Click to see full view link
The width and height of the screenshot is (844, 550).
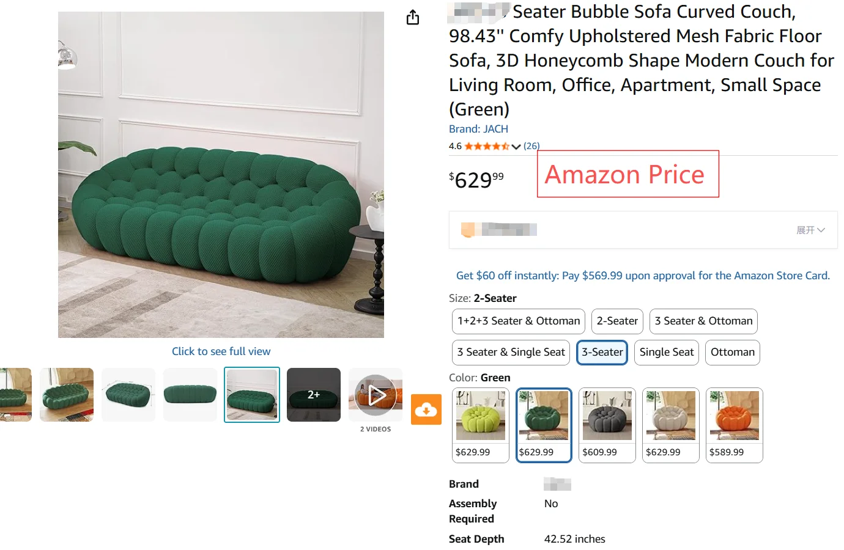tap(221, 351)
